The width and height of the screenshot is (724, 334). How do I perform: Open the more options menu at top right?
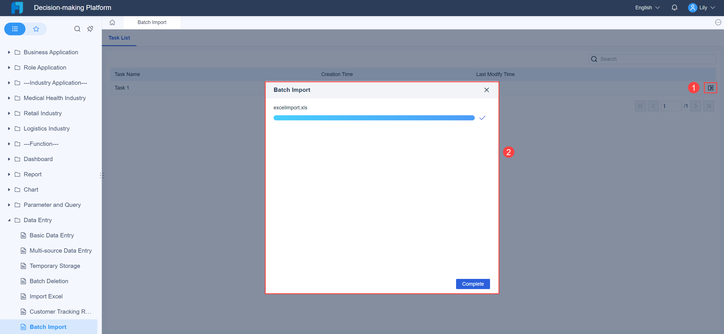(x=718, y=22)
